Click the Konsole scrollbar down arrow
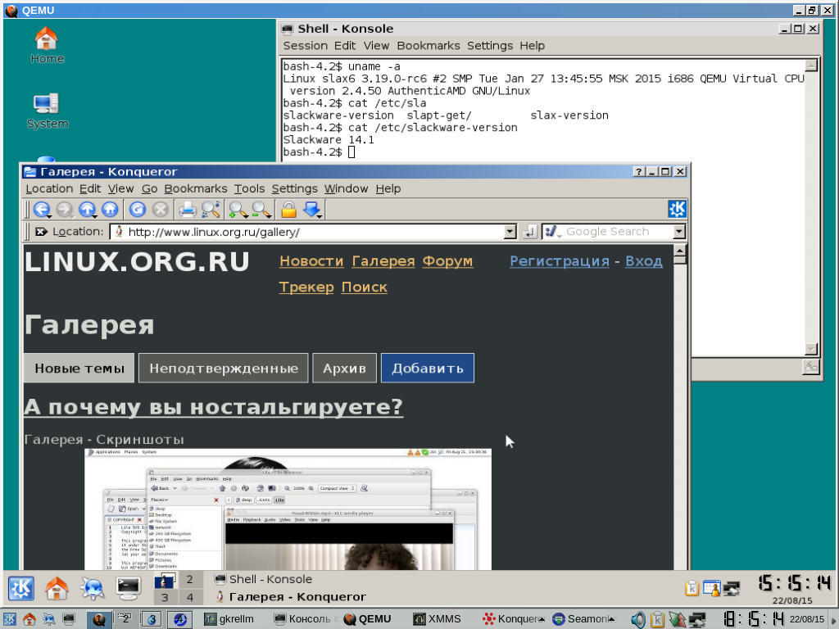The image size is (839, 629). [x=811, y=349]
